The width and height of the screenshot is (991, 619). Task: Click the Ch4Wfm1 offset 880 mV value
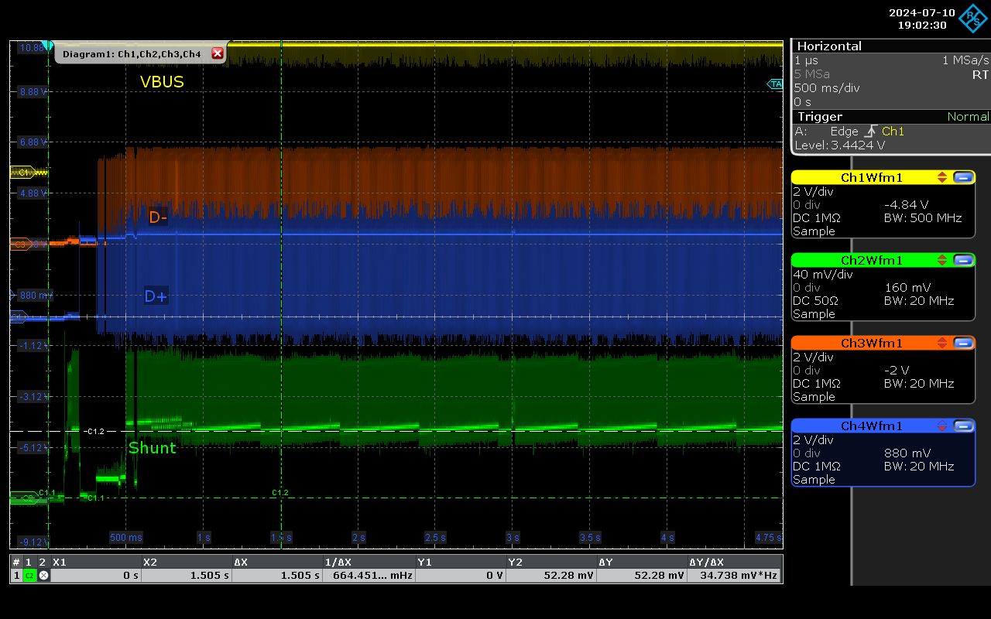907,453
